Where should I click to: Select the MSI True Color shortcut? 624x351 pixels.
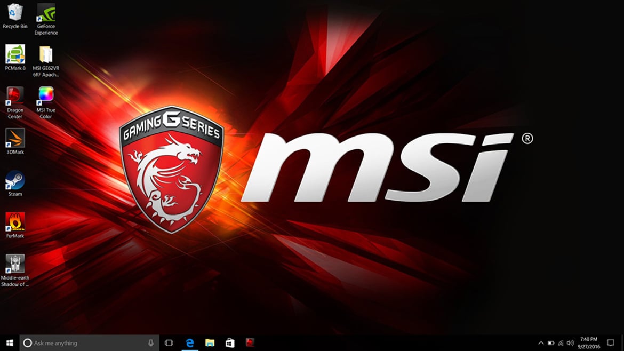46,103
